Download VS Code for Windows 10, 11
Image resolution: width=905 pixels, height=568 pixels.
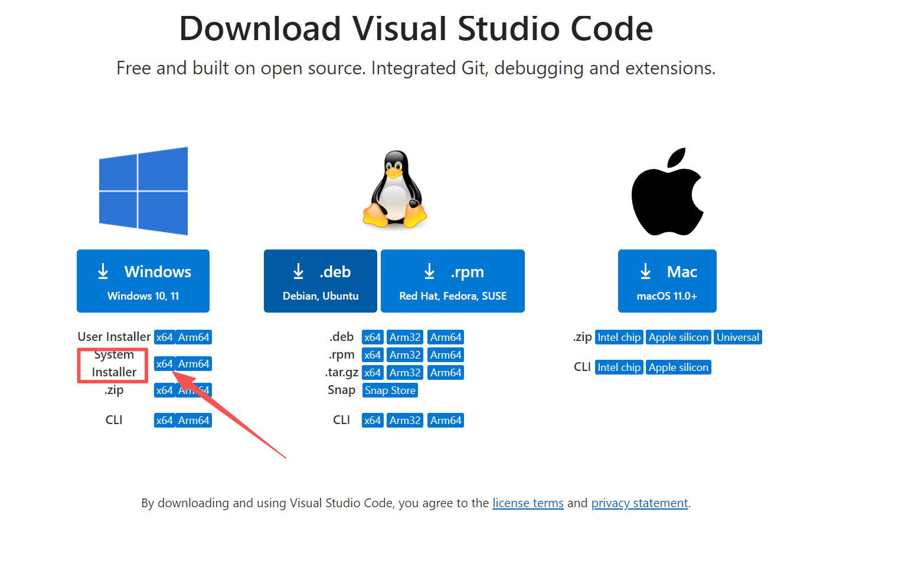[143, 281]
